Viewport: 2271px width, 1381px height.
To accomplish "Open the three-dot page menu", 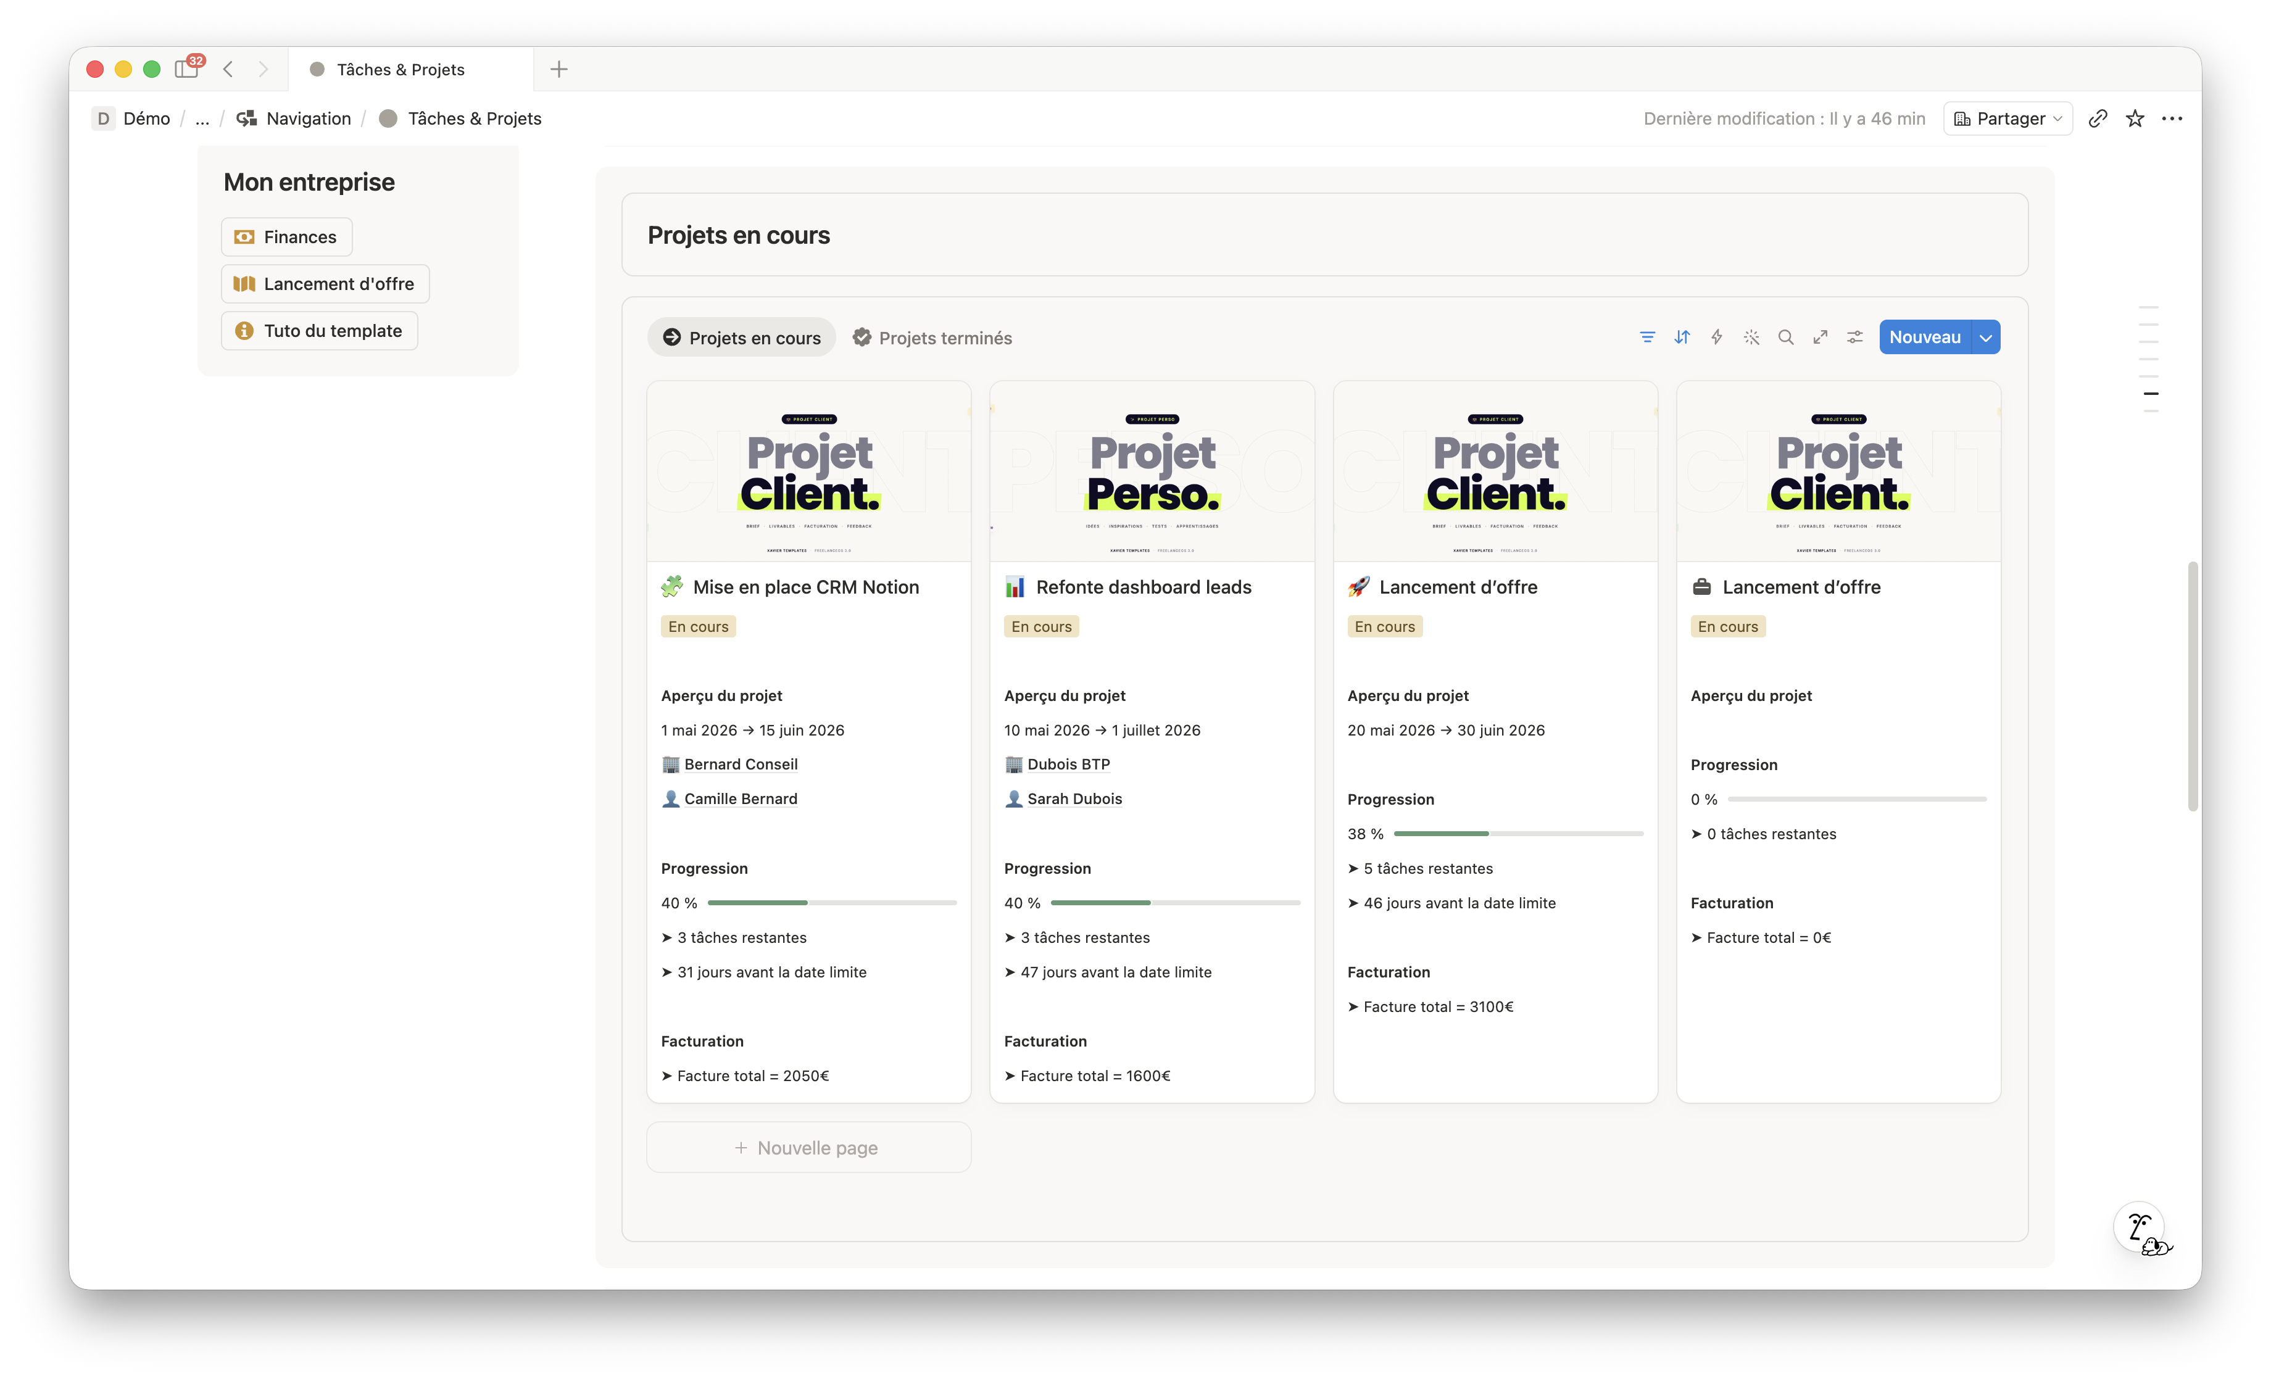I will coord(2172,119).
